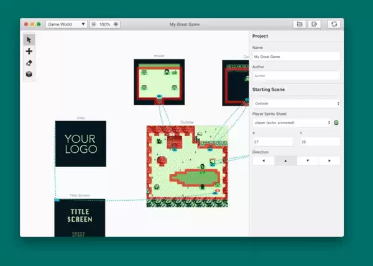Set direction to down arrow
This screenshot has width=373, height=266.
[308, 161]
